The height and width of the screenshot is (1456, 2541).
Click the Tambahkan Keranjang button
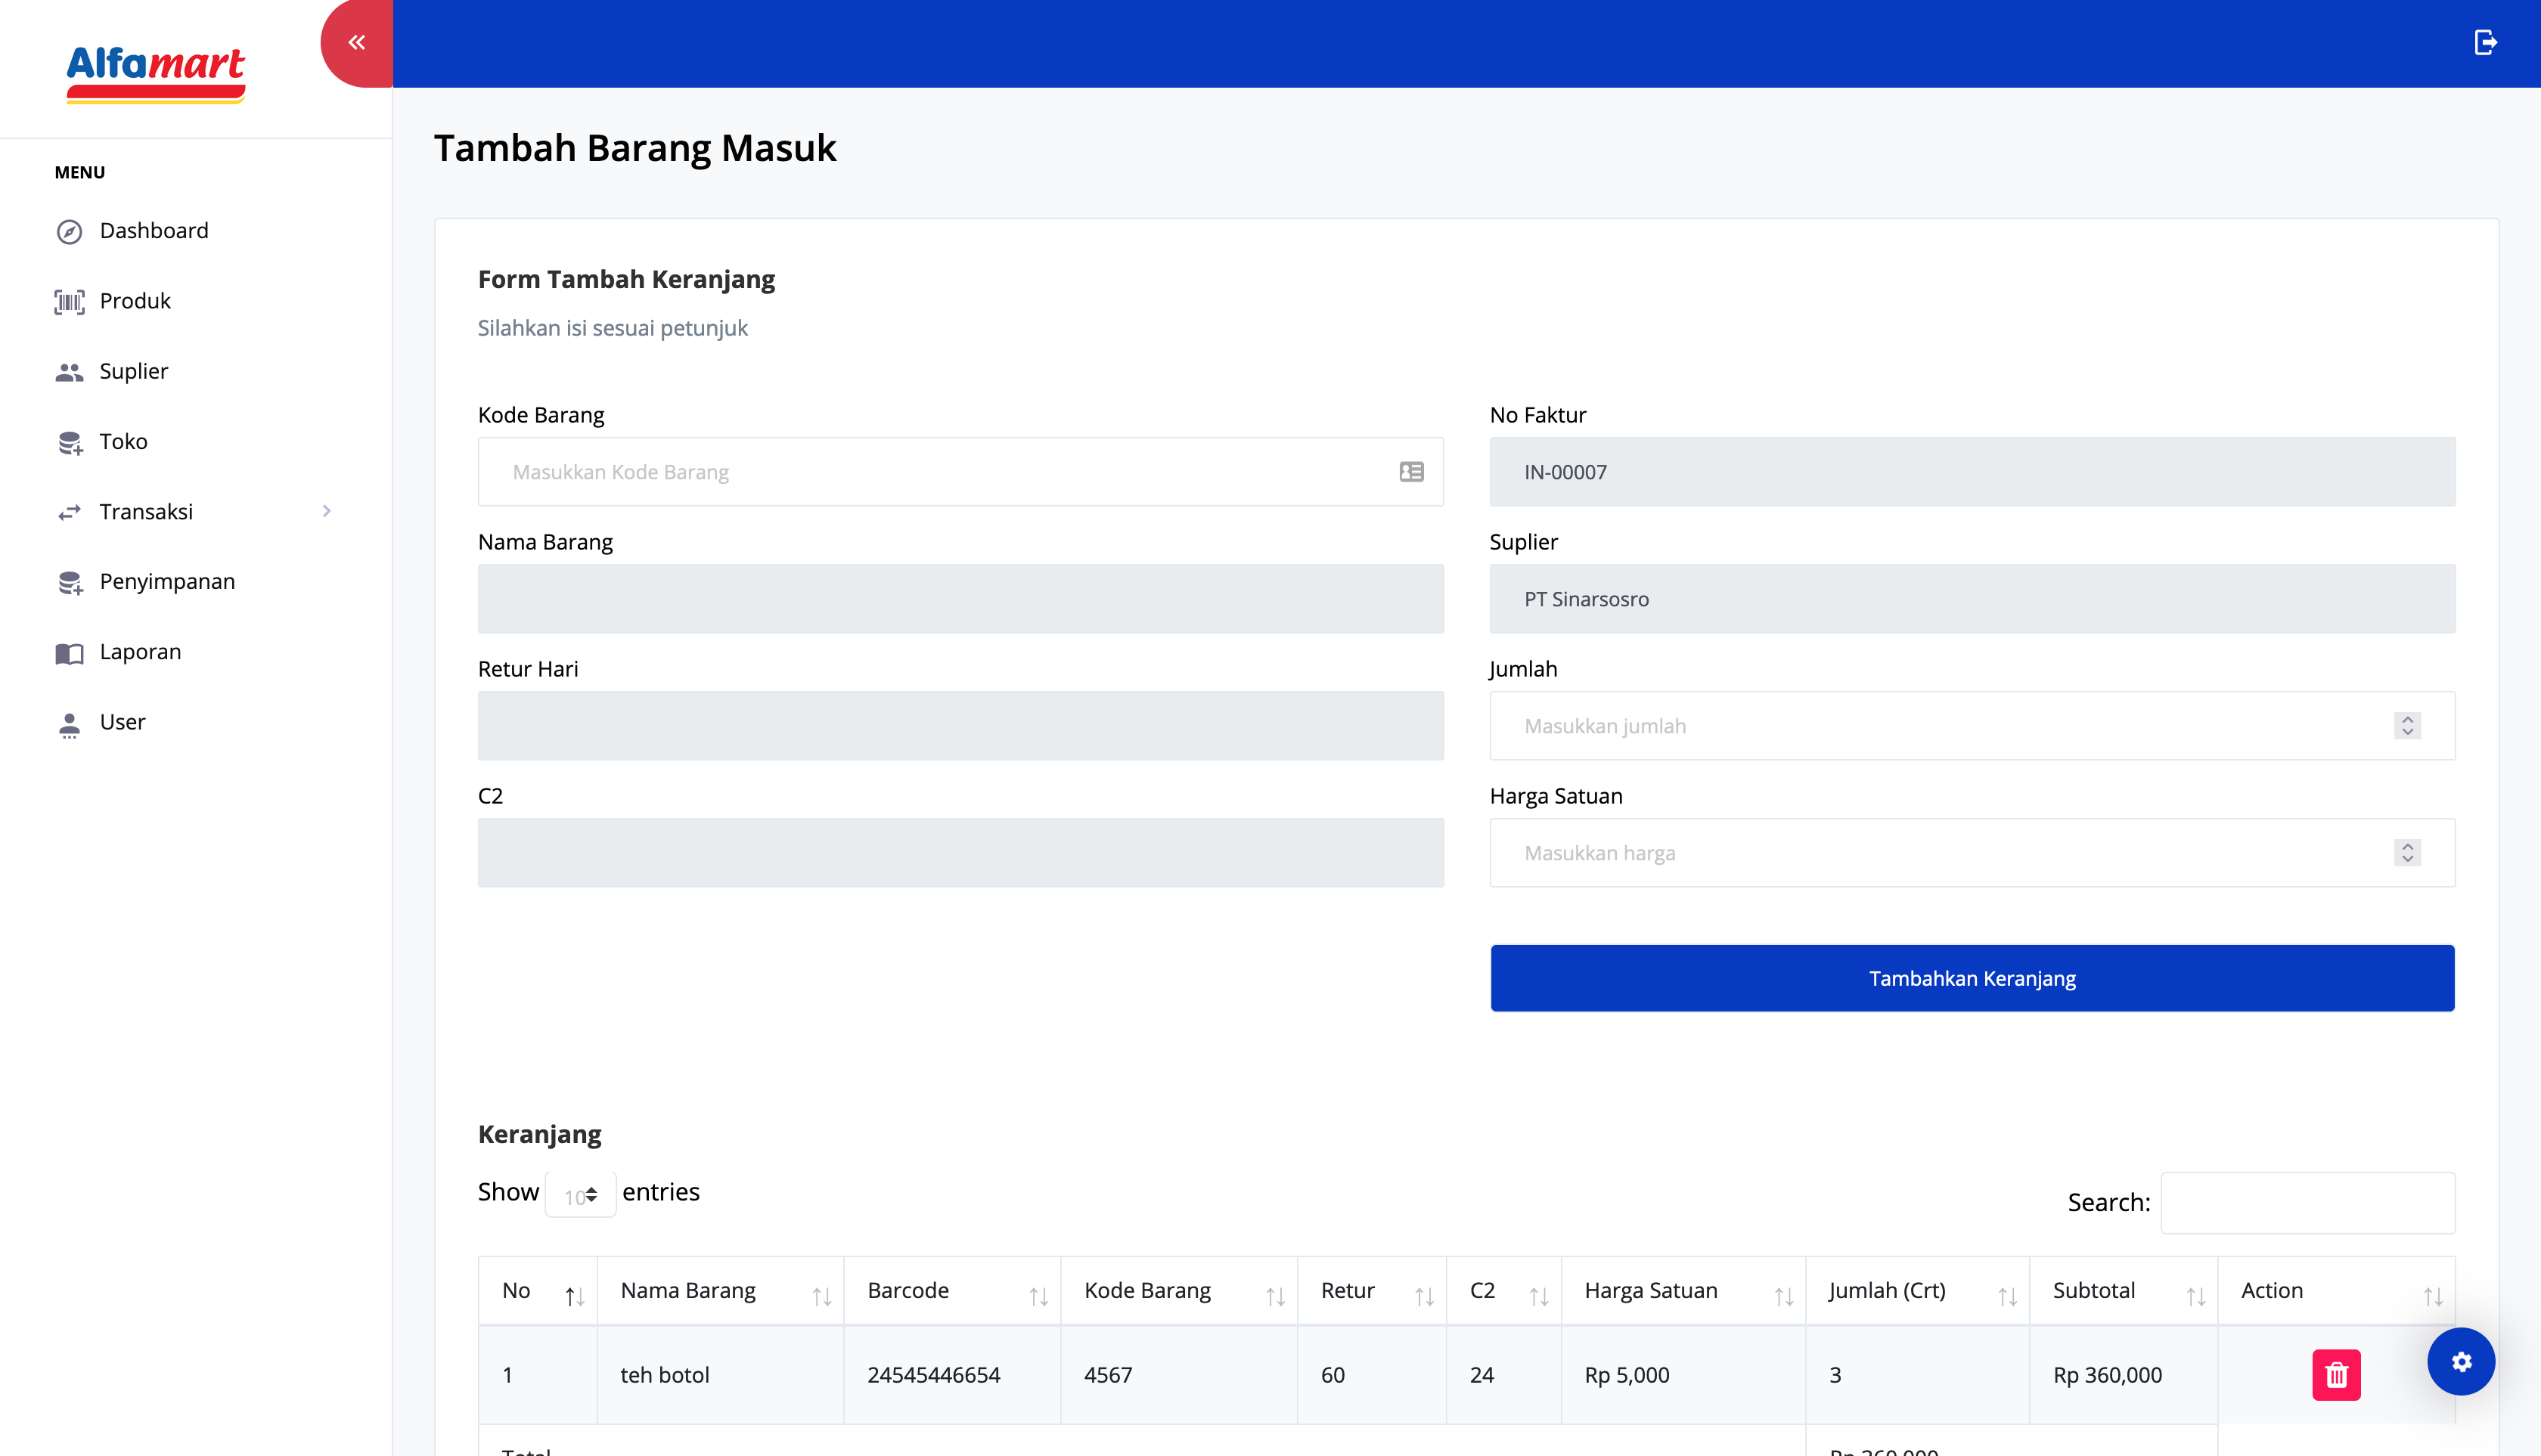(x=1972, y=978)
